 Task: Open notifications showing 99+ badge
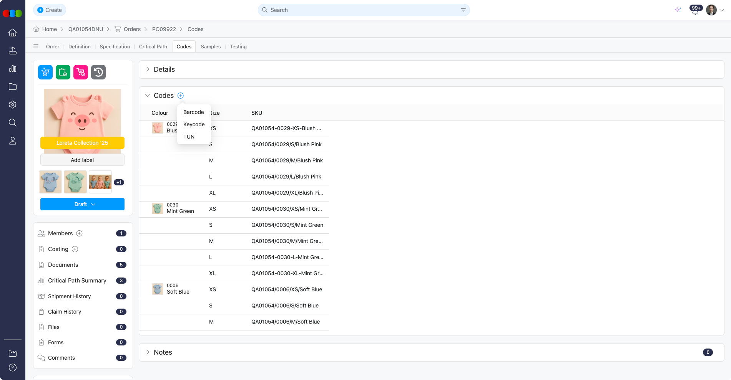695,10
